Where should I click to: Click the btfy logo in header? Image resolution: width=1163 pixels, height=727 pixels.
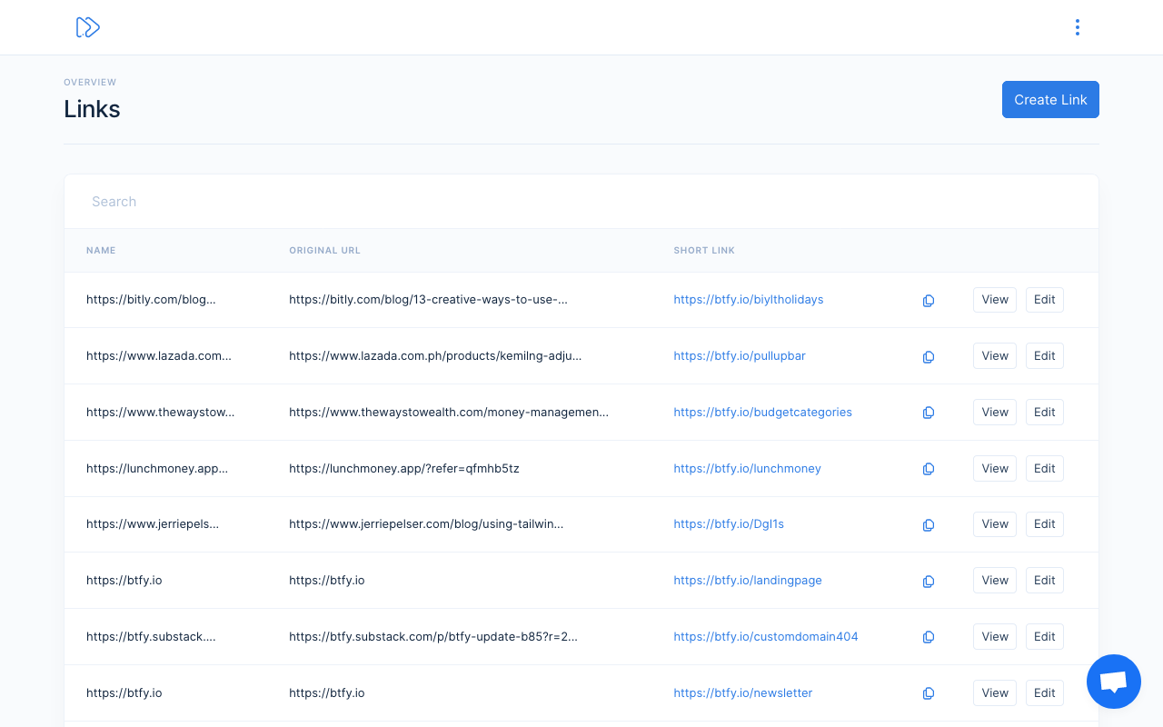[x=87, y=27]
